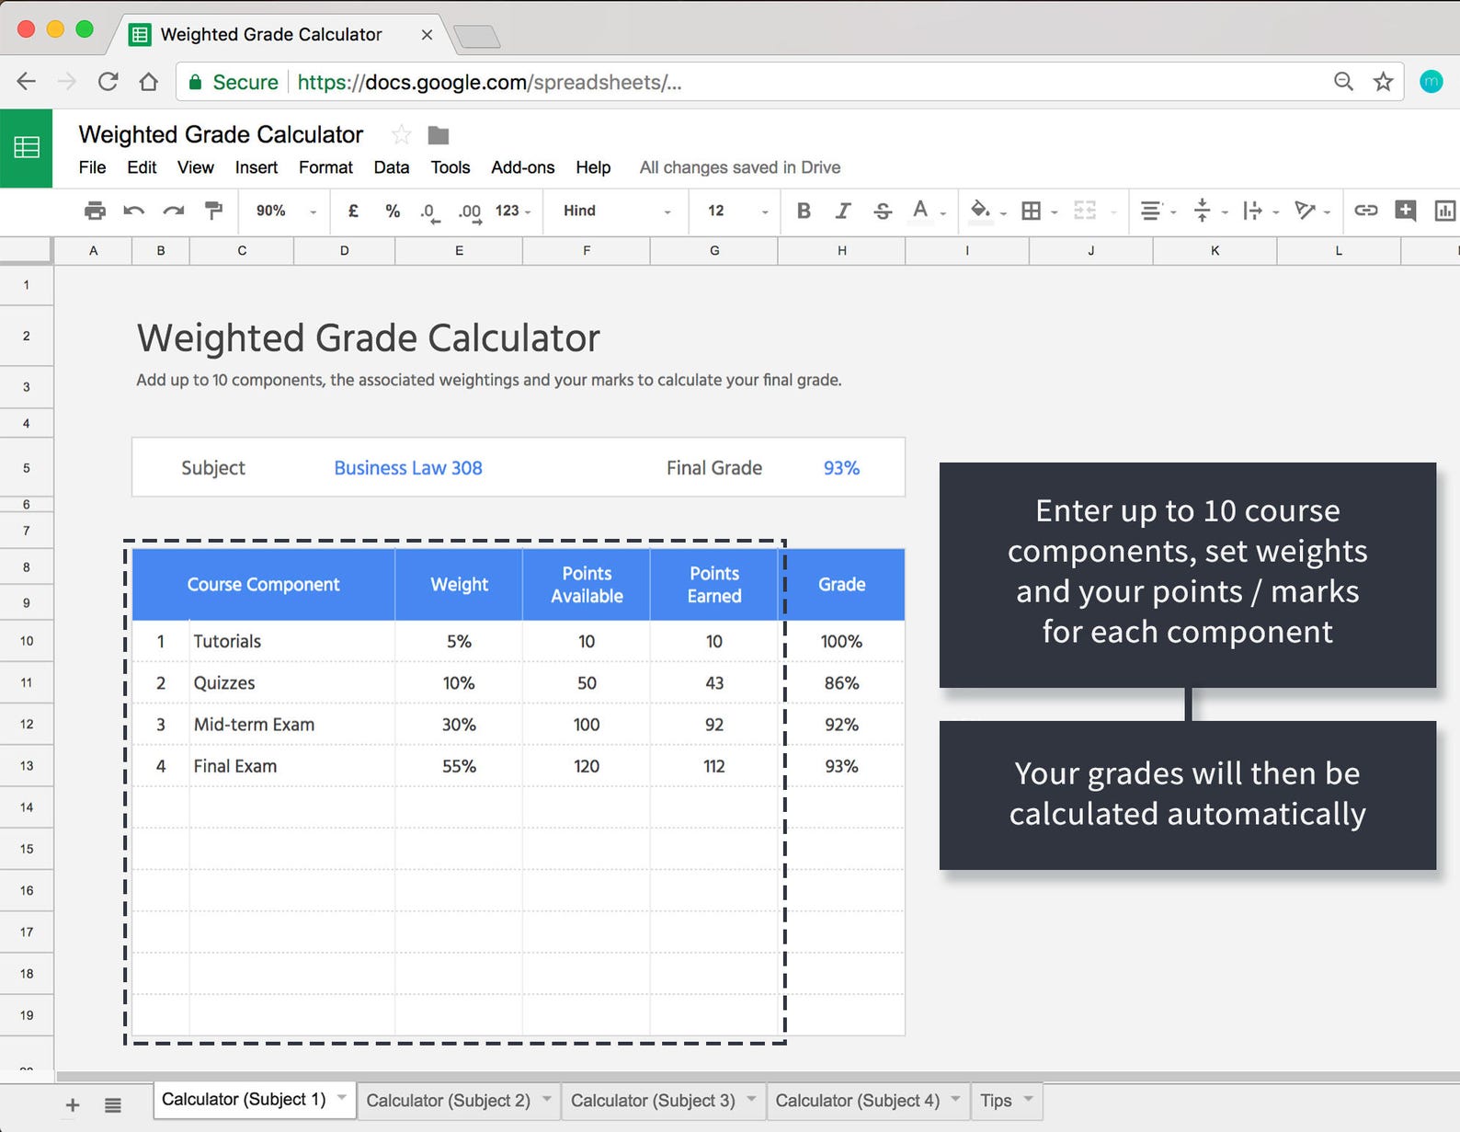Click the Merge cells icon

[1085, 211]
